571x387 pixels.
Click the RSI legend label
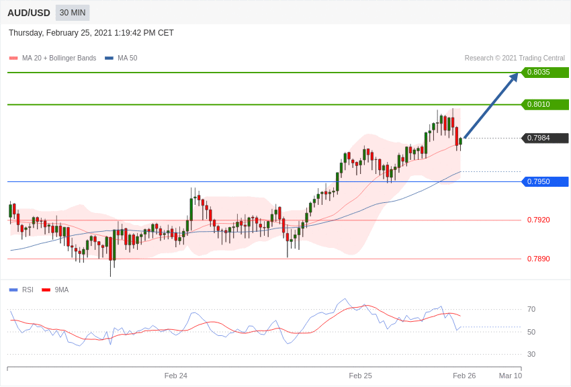tap(28, 290)
